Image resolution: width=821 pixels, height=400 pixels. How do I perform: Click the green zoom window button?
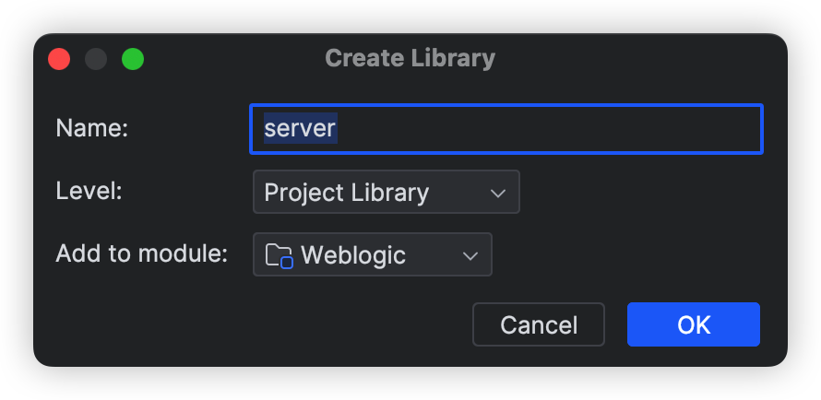pos(133,59)
